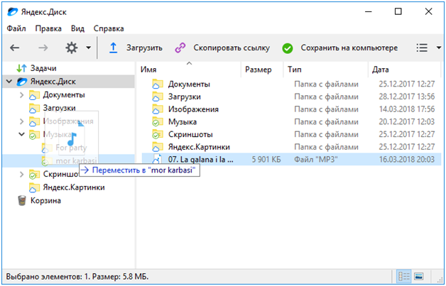This screenshot has height=286, width=446.
Task: Click the back navigation arrow
Action: click(14, 48)
